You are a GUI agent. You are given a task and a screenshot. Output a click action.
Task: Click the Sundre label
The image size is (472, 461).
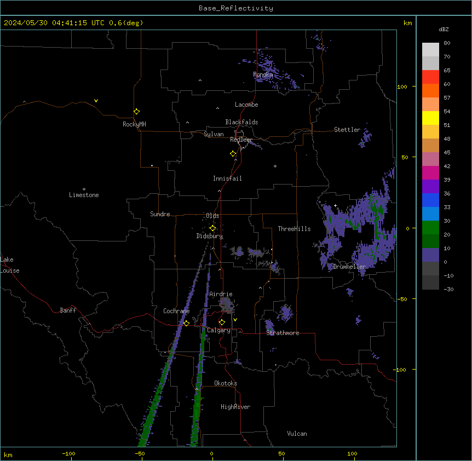click(x=160, y=214)
